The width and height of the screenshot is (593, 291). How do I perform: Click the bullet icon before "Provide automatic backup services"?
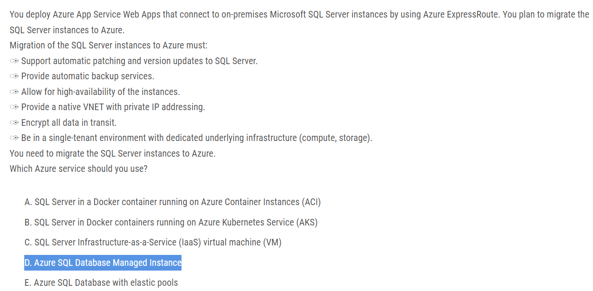[x=14, y=76]
